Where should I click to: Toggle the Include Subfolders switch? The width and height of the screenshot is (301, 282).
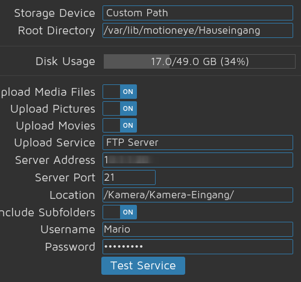120,212
